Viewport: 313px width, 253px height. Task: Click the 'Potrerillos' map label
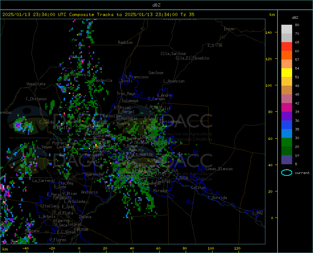64,143
